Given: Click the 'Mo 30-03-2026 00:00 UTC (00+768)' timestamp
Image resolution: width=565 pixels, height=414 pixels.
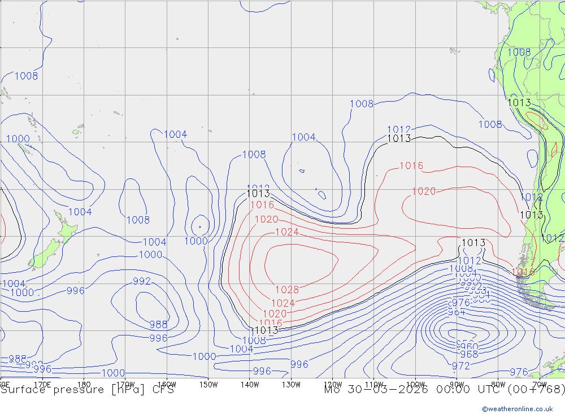Looking at the screenshot, I should (x=444, y=390).
